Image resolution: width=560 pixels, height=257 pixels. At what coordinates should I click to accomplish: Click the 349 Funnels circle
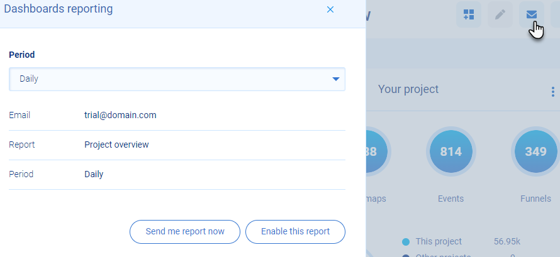tap(535, 151)
